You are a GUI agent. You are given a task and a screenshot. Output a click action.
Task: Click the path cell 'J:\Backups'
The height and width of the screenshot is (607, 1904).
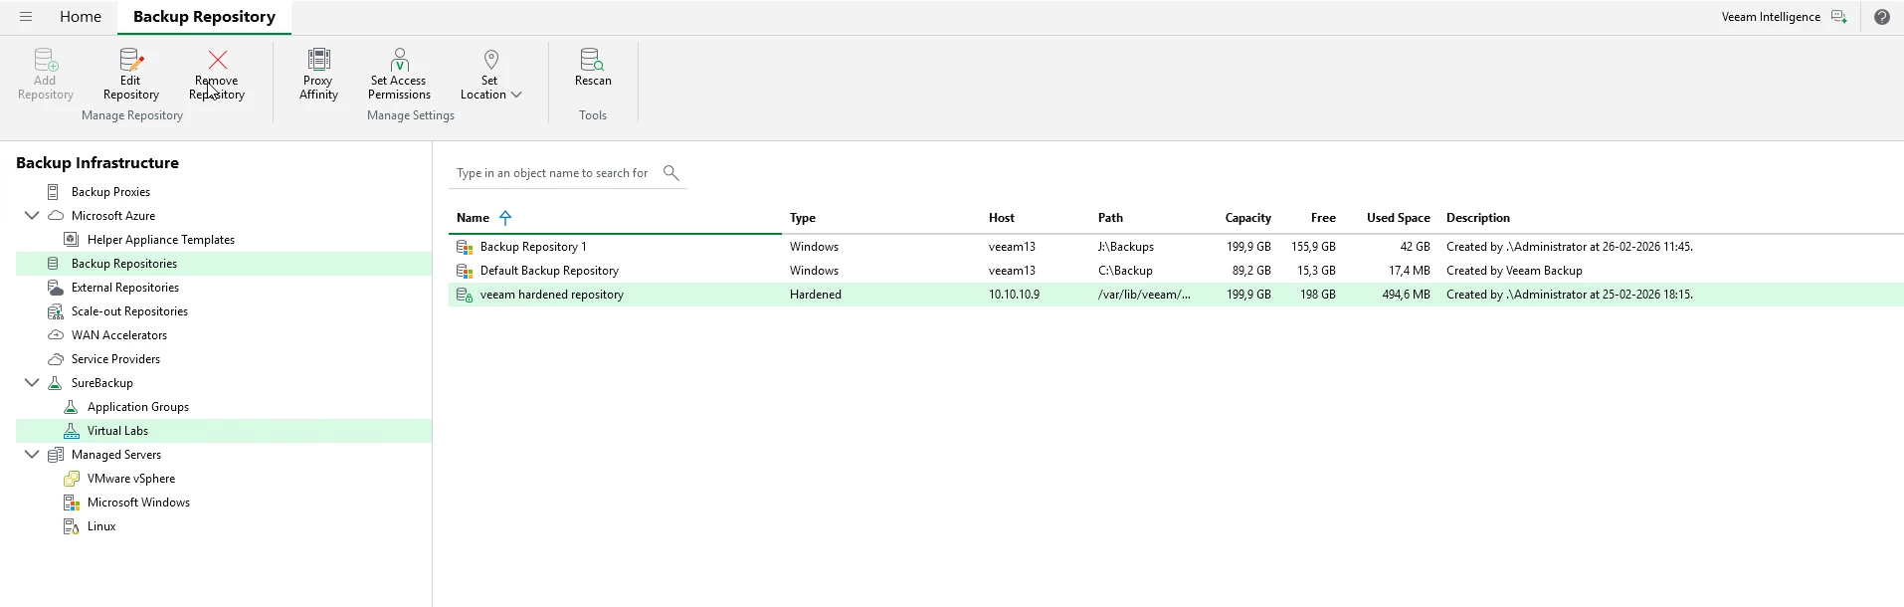click(x=1126, y=247)
